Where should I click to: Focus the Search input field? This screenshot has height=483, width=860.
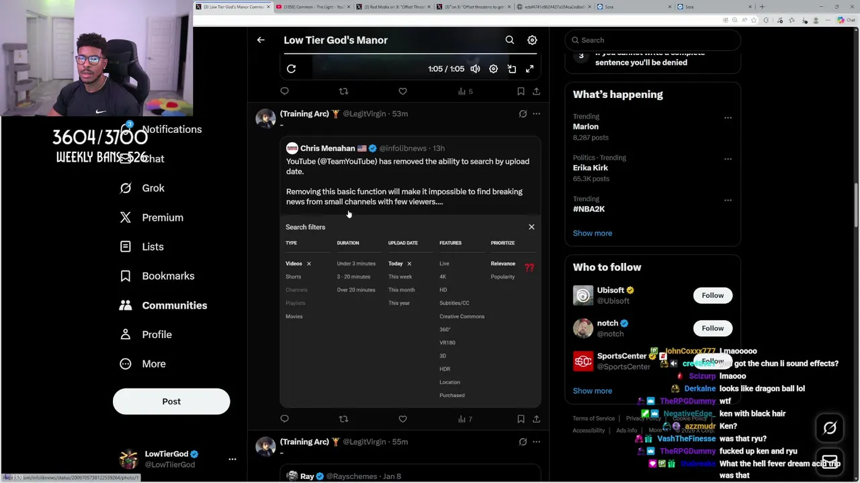pos(652,40)
